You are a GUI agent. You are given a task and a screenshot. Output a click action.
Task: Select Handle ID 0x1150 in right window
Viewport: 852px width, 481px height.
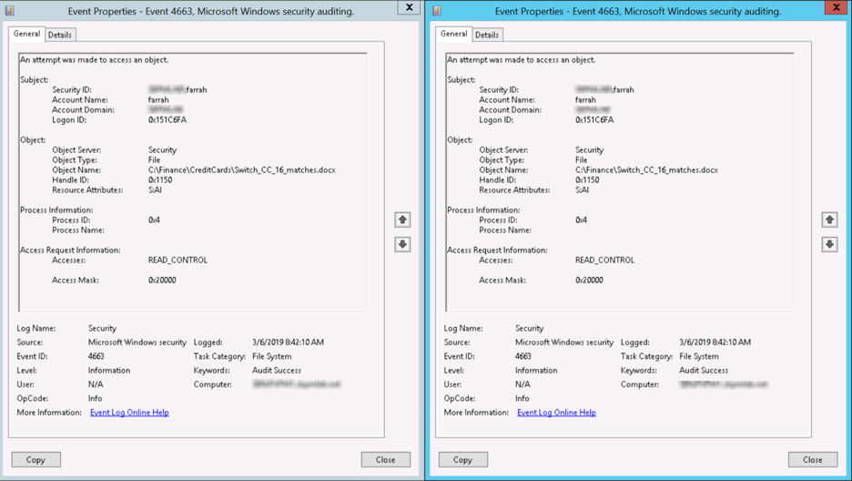pos(587,179)
